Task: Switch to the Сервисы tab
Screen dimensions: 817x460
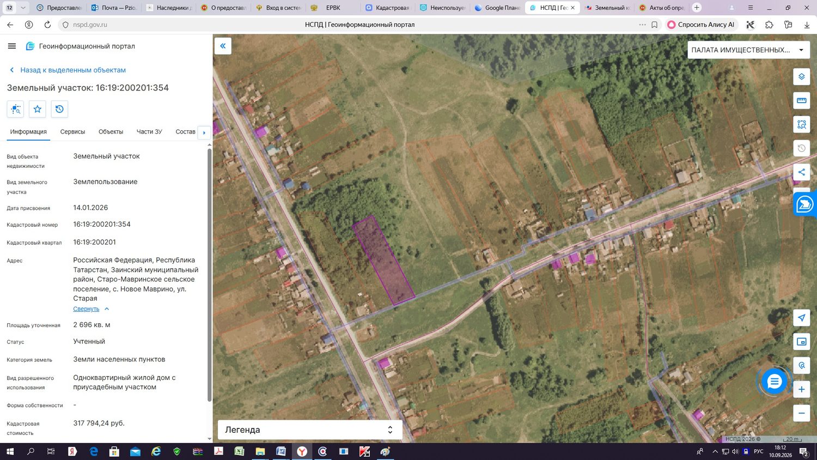Action: click(x=72, y=132)
